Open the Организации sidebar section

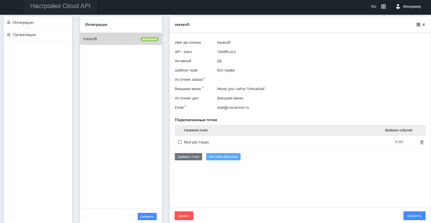[38, 35]
